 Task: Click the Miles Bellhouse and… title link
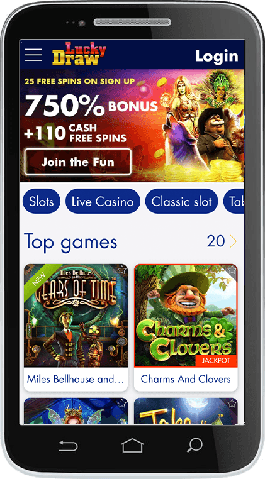pyautogui.click(x=76, y=379)
